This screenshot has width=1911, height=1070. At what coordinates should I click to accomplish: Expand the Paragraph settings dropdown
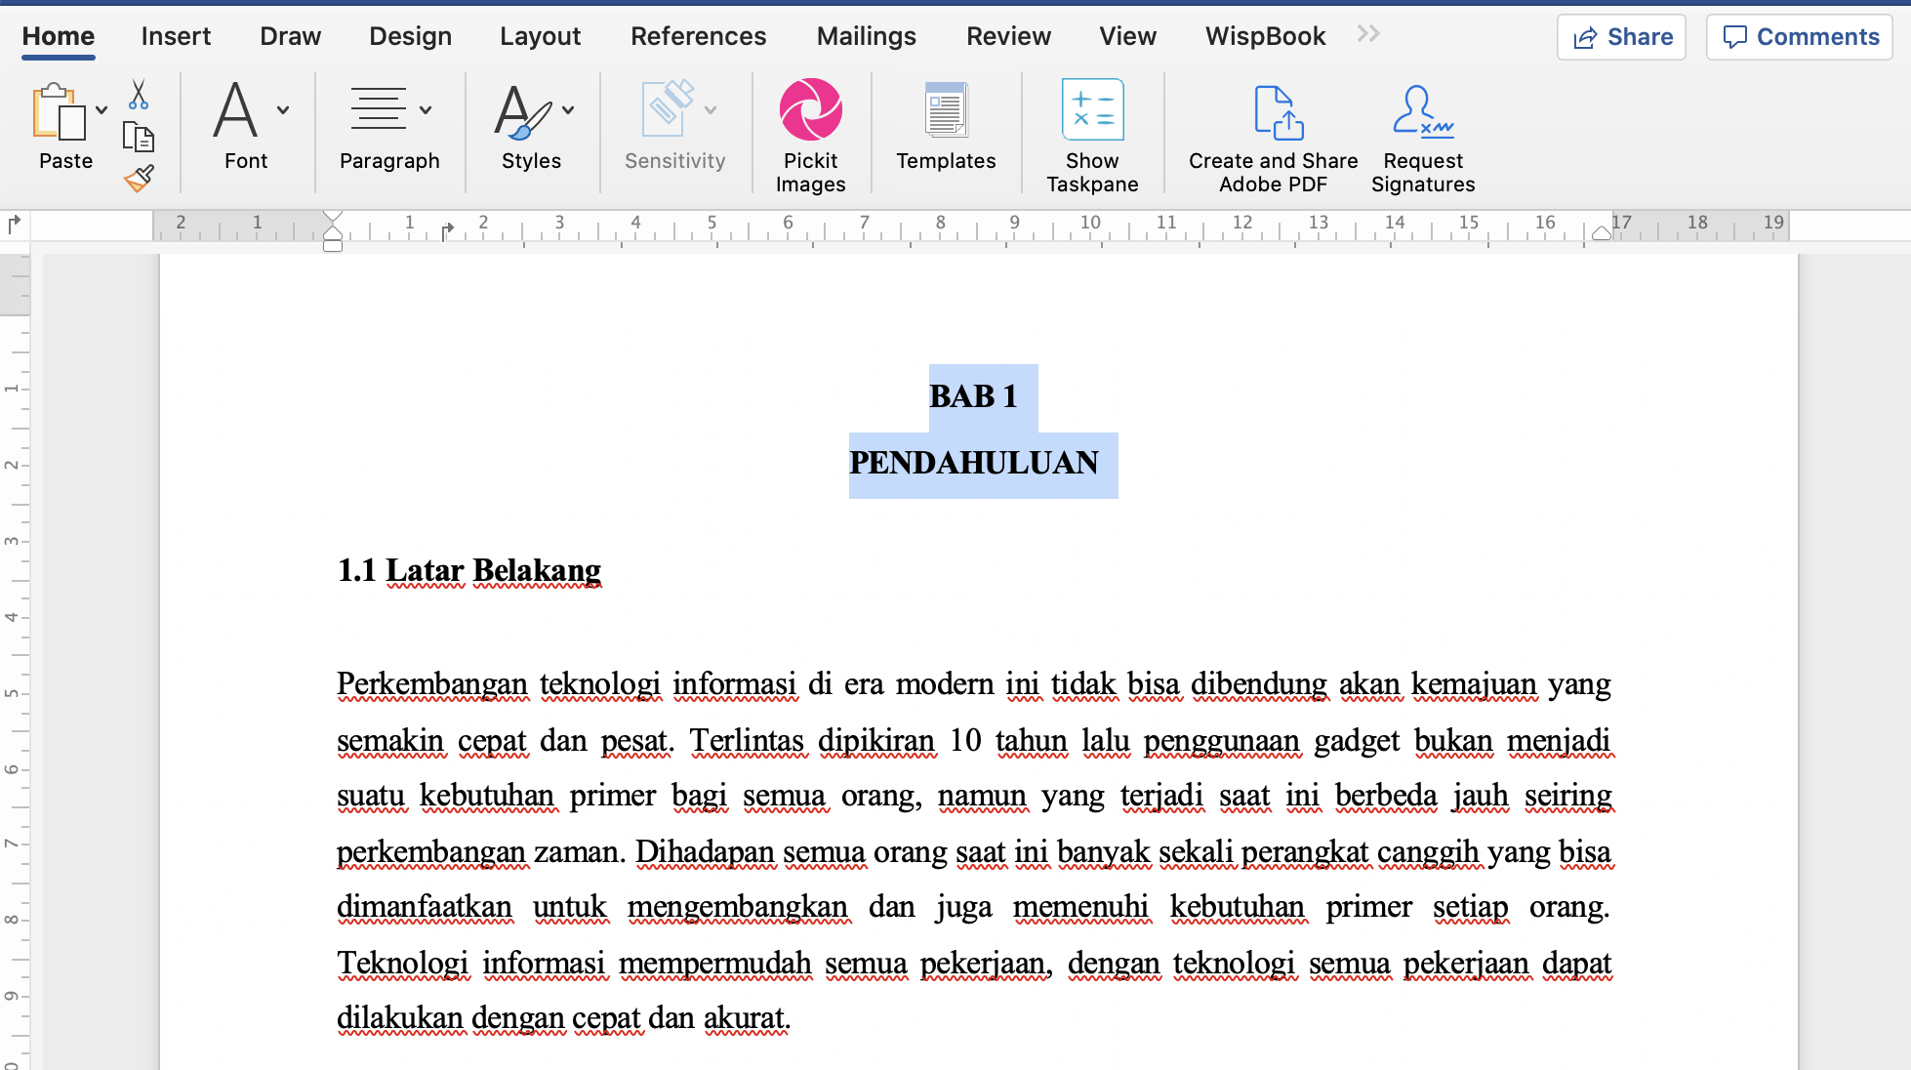point(427,107)
